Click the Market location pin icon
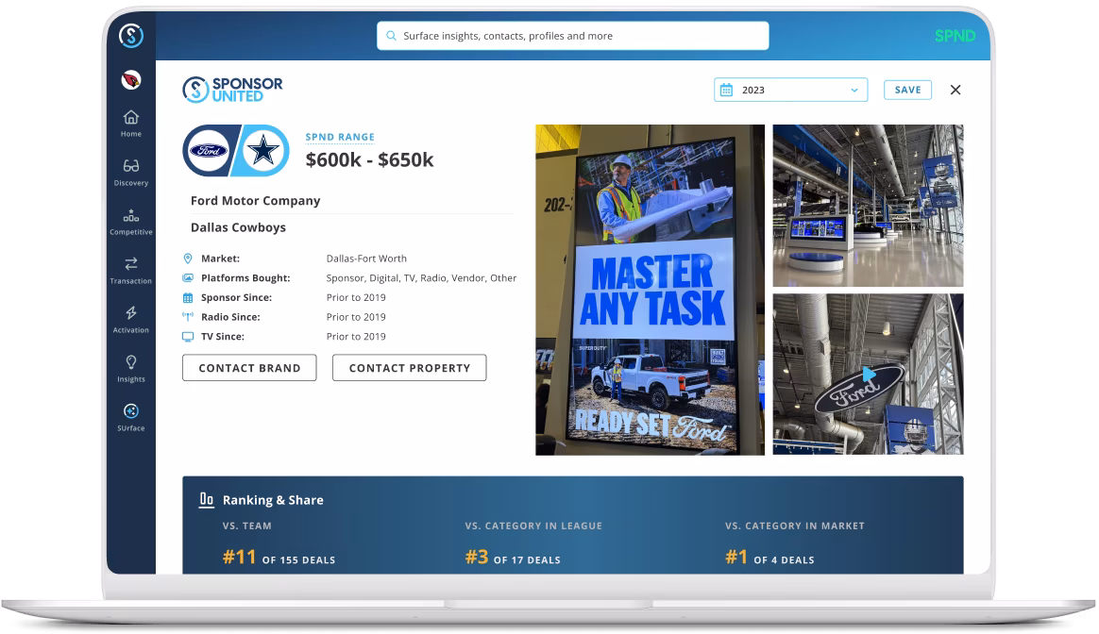The image size is (1099, 634). click(x=188, y=259)
